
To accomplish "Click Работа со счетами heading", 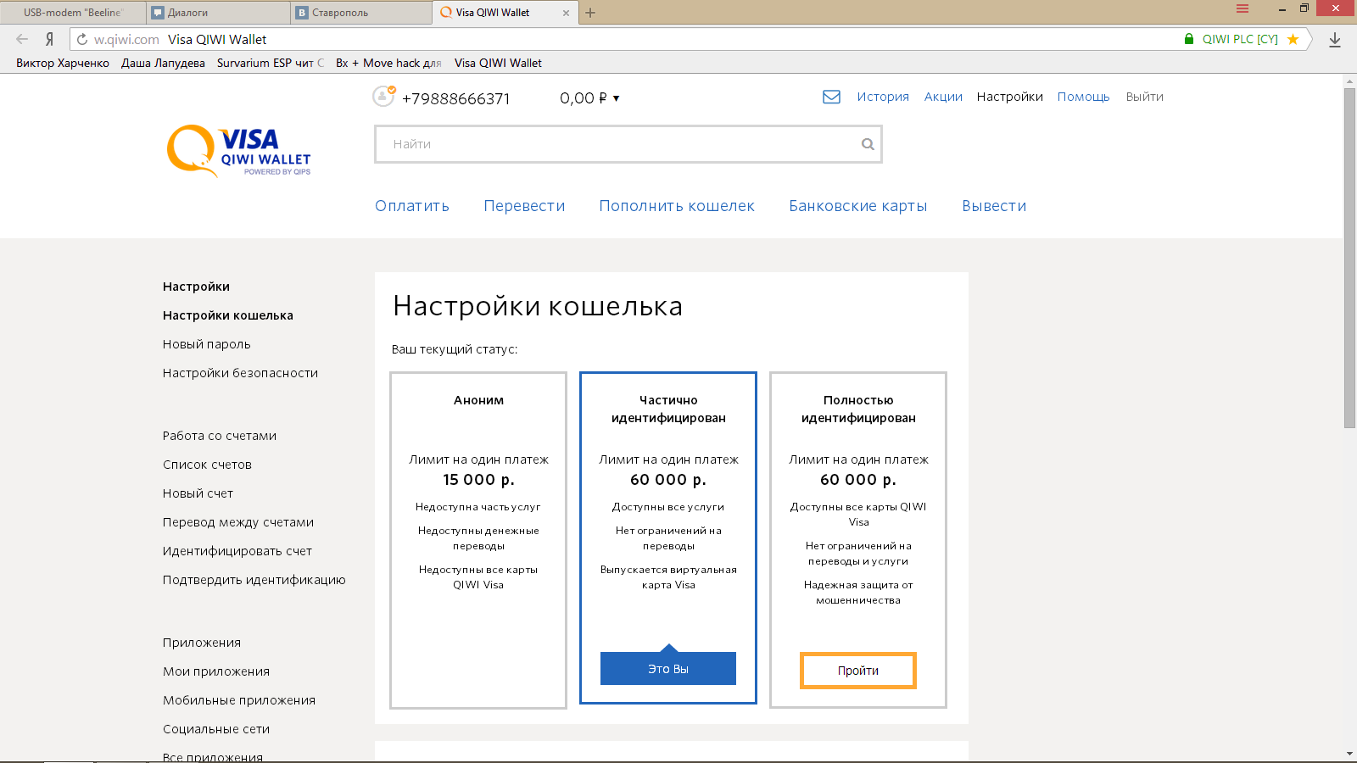I will tap(220, 436).
